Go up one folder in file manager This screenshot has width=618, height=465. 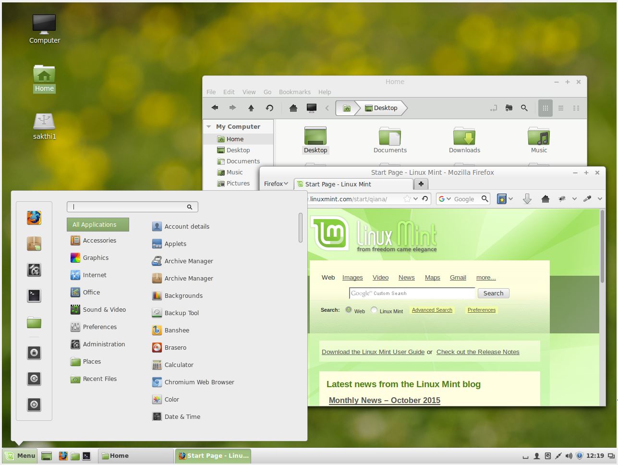(x=251, y=108)
